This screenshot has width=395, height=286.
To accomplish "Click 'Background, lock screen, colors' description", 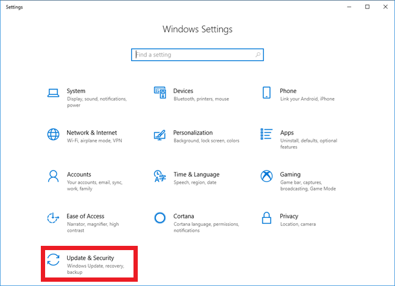I will tap(206, 141).
